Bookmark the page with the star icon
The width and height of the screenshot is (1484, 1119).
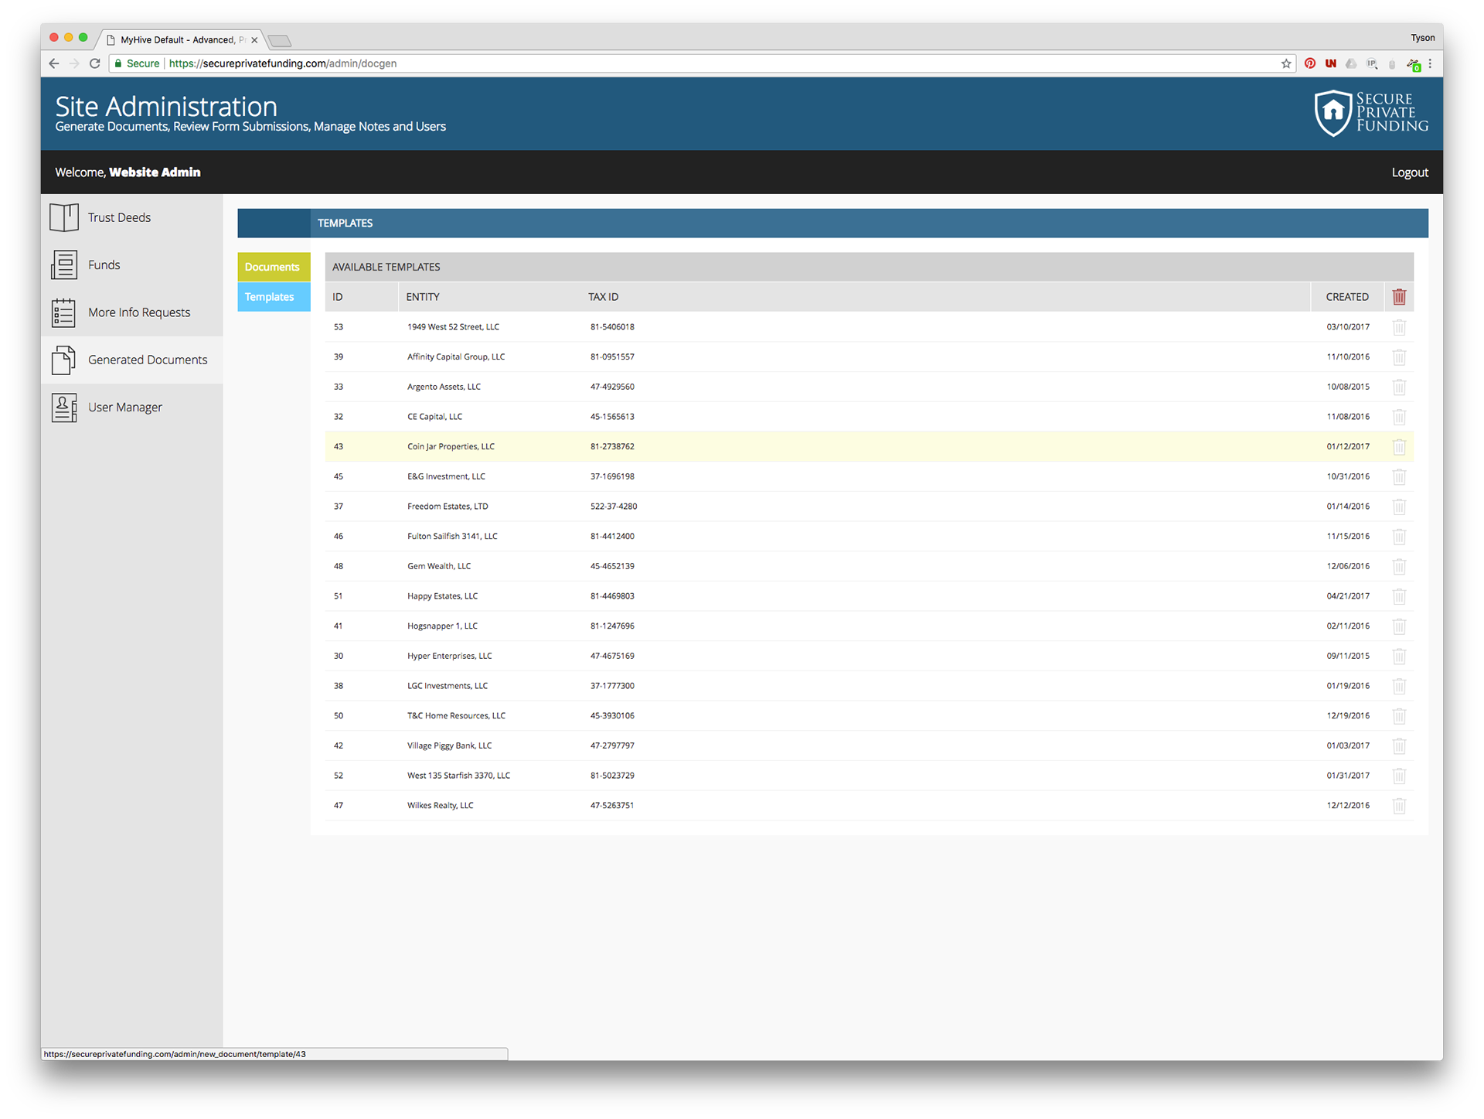tap(1286, 63)
